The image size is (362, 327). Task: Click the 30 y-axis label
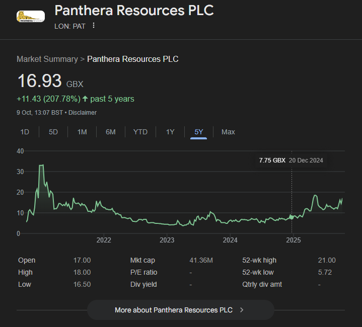(20, 172)
